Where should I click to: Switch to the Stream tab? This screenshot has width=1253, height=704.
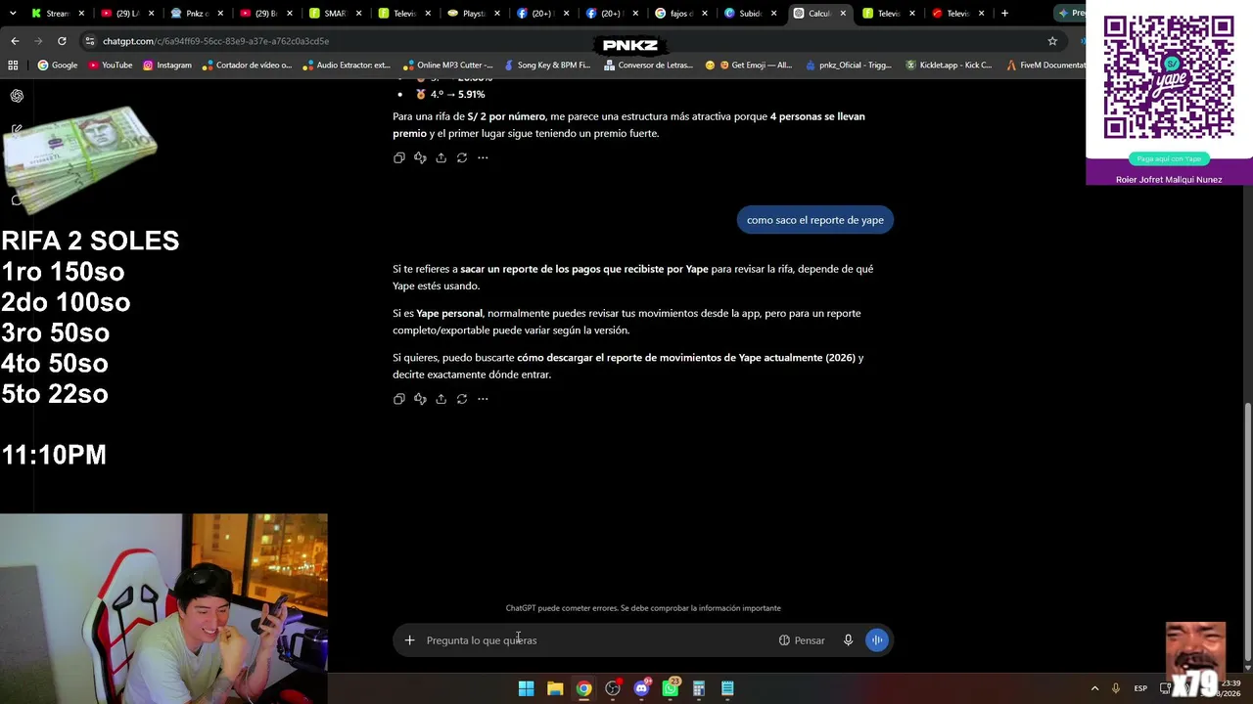point(58,14)
